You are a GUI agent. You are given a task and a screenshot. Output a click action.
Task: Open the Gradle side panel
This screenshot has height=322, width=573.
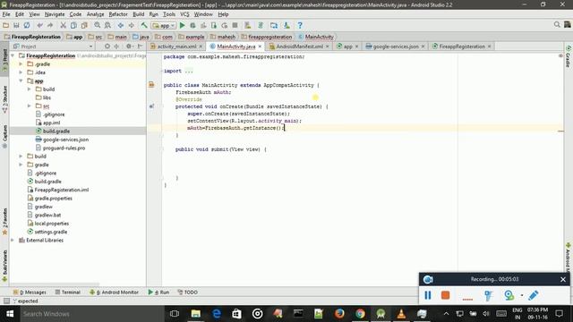(x=569, y=57)
